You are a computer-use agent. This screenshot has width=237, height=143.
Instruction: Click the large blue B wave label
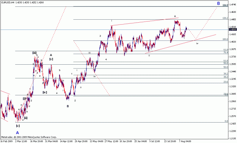218,3
